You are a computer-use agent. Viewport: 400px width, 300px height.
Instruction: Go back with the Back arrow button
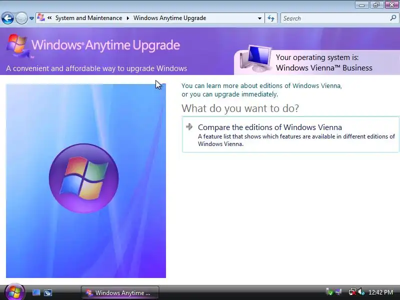point(7,18)
